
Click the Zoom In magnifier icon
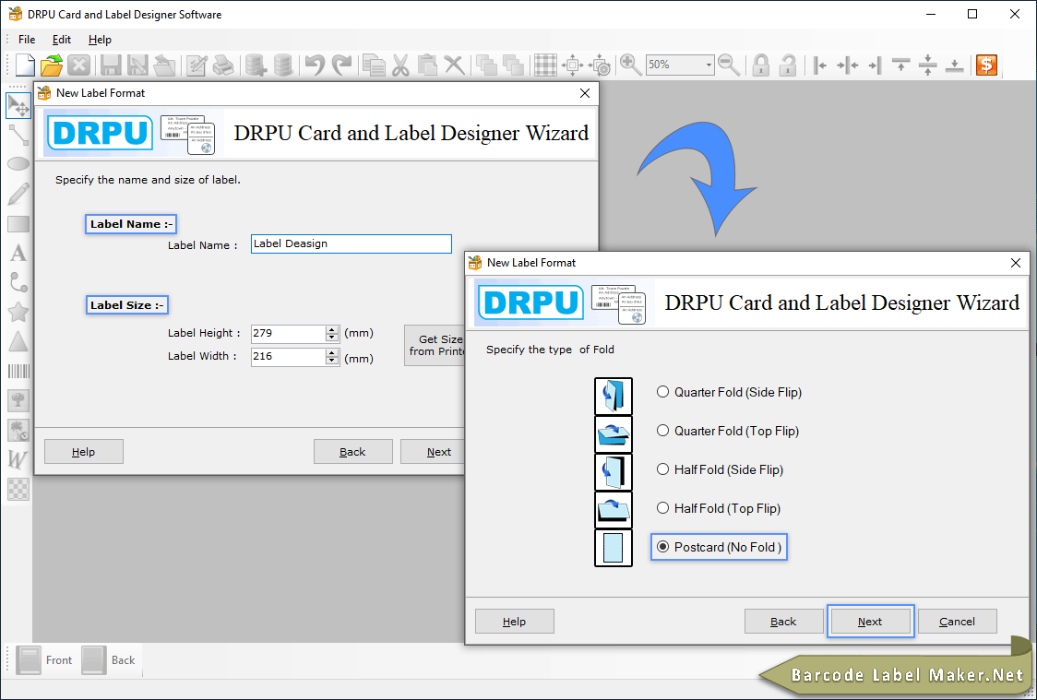[630, 65]
